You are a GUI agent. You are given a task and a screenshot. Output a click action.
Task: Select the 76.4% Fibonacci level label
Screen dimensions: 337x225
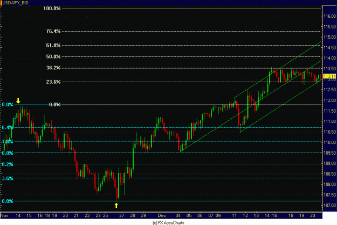point(53,31)
